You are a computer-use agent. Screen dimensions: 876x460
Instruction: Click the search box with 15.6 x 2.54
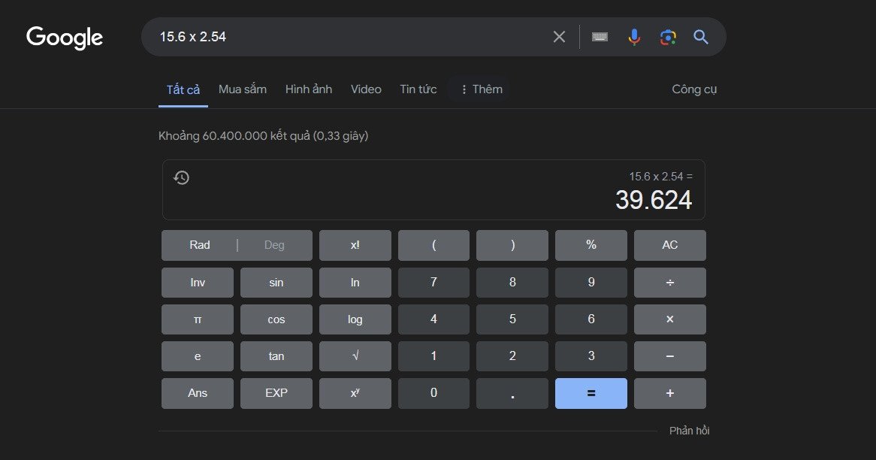coord(346,37)
